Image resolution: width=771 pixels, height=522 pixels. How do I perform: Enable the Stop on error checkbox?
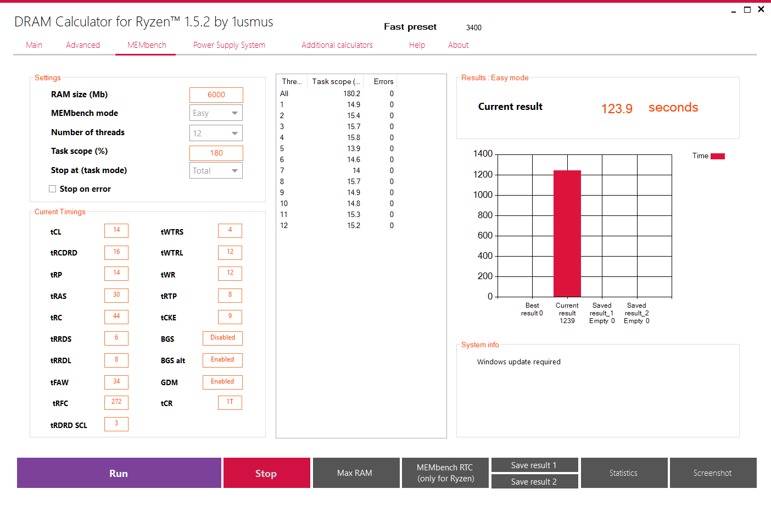(x=53, y=189)
